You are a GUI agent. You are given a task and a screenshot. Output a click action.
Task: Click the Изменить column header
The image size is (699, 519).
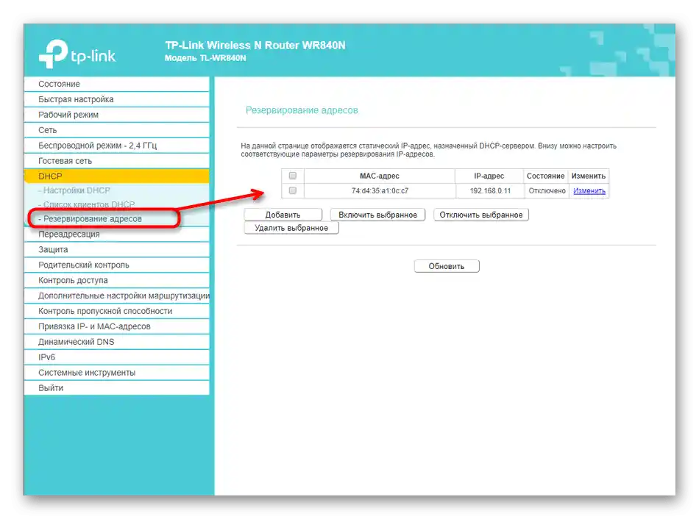coord(589,176)
